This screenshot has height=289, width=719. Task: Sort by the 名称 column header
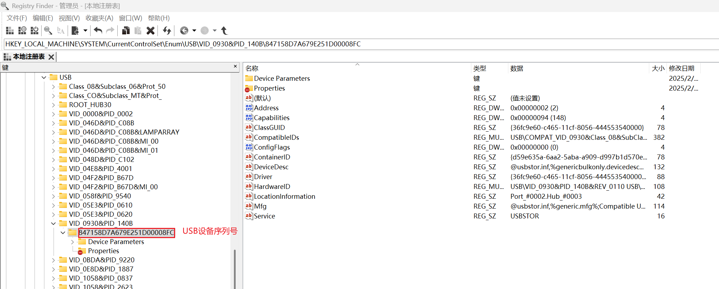[252, 68]
